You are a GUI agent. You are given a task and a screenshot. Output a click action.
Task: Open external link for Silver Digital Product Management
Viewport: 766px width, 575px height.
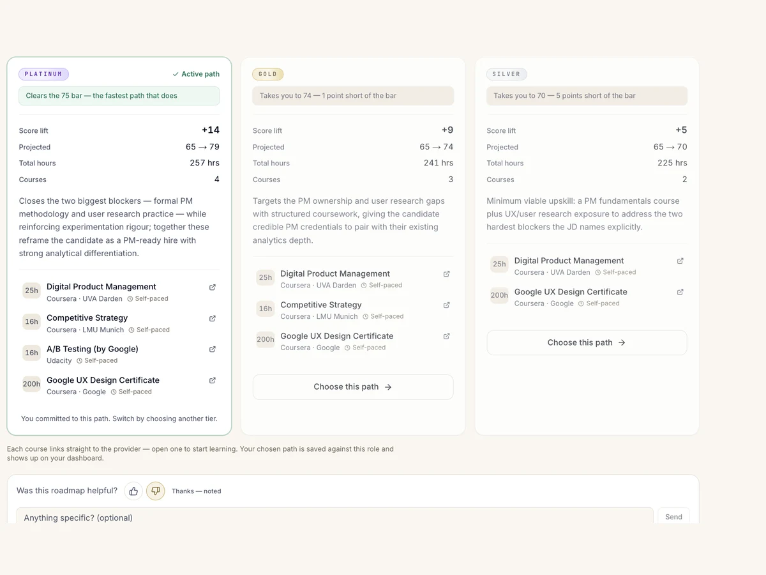coord(680,261)
